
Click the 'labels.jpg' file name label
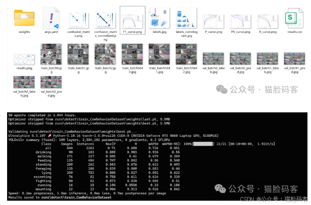[x=160, y=32]
